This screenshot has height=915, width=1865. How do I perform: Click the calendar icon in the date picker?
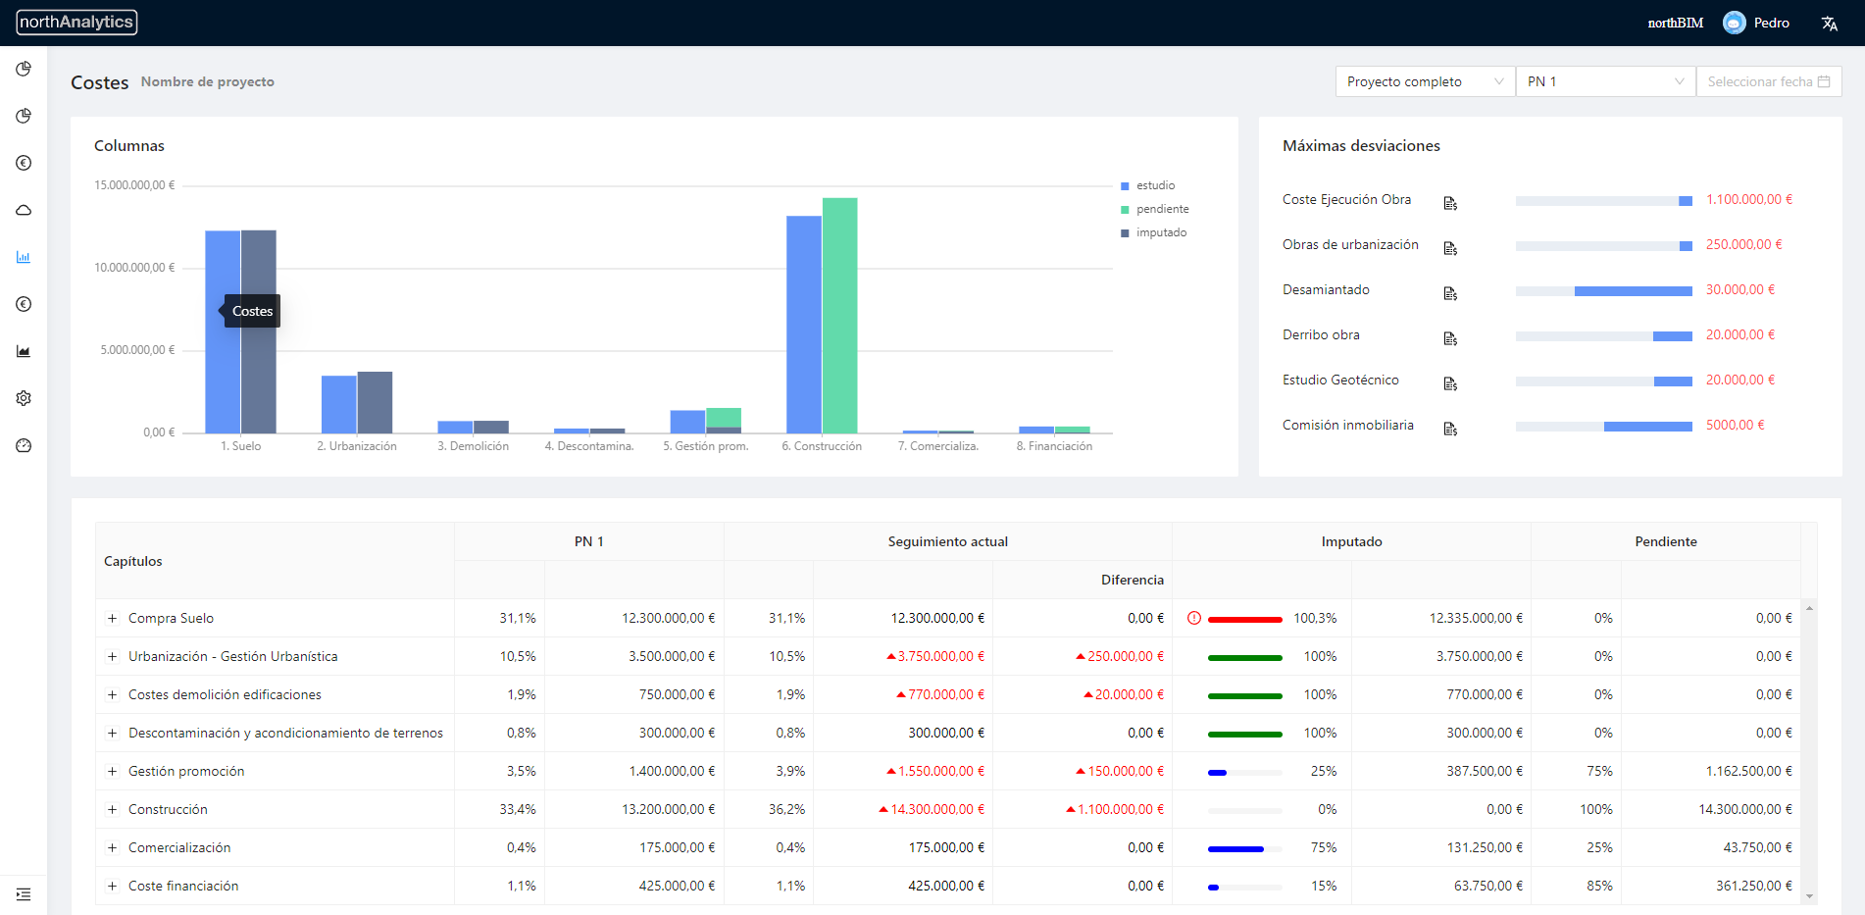coord(1824,81)
